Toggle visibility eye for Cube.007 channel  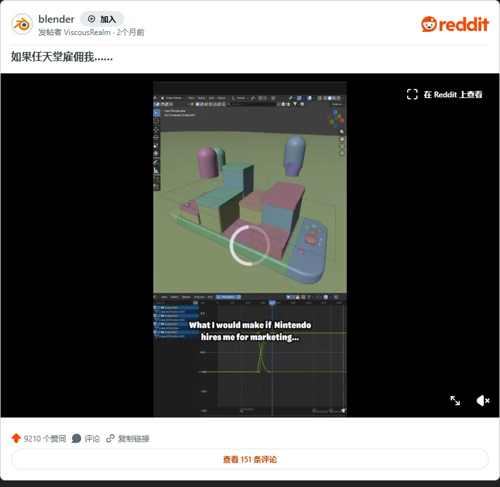tap(162, 332)
